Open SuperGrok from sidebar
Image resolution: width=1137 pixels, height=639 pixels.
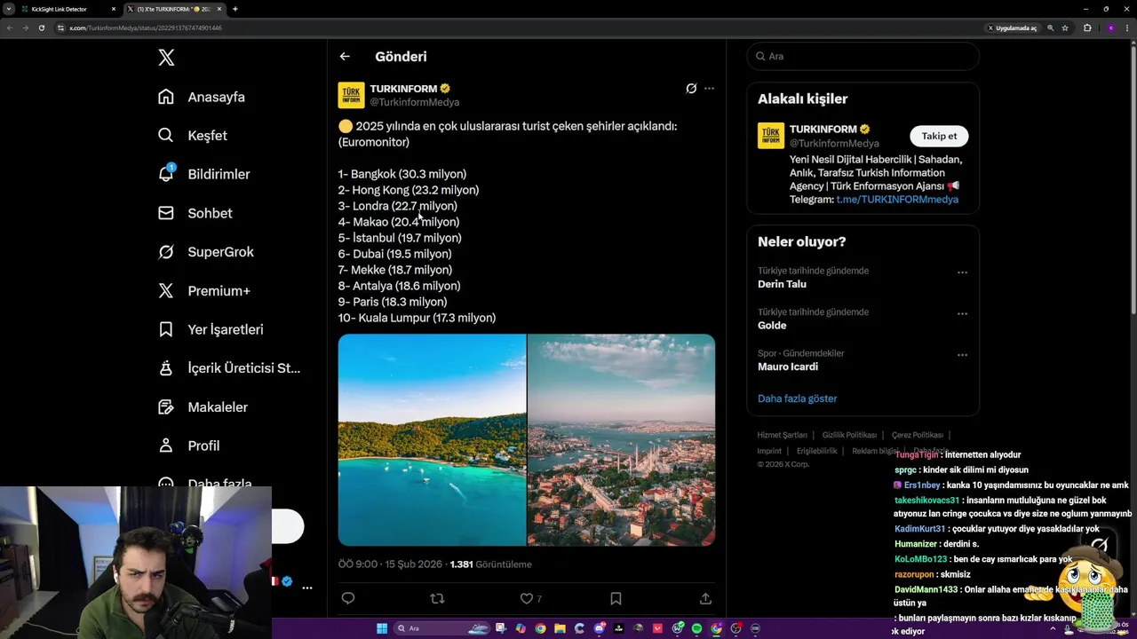[x=206, y=252]
